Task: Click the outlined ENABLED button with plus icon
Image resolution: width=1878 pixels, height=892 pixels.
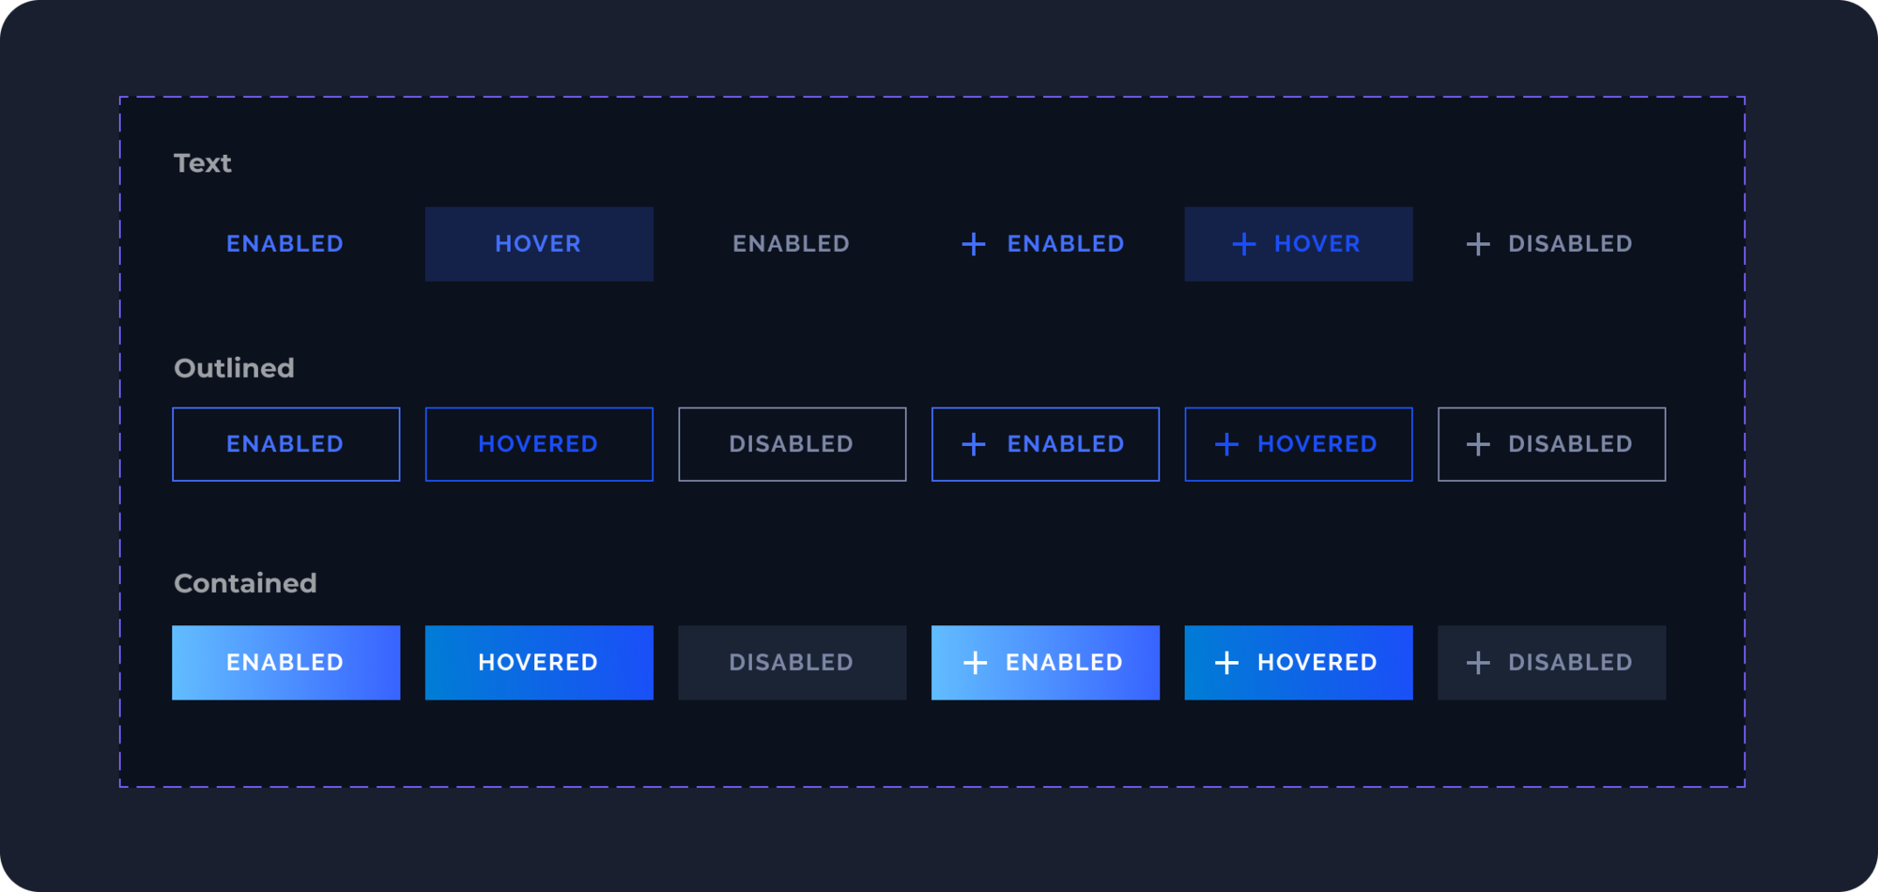Action: tap(1045, 444)
